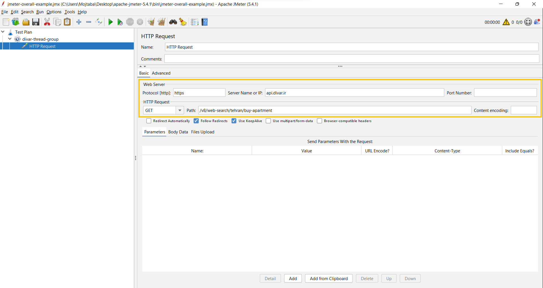Click the remote engines icon at top right
Screen dimensions: 543x288
pos(537,22)
